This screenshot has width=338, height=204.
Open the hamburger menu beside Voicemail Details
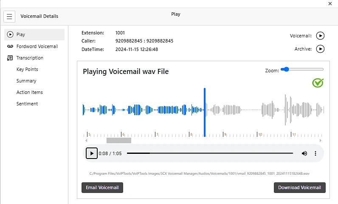point(9,17)
